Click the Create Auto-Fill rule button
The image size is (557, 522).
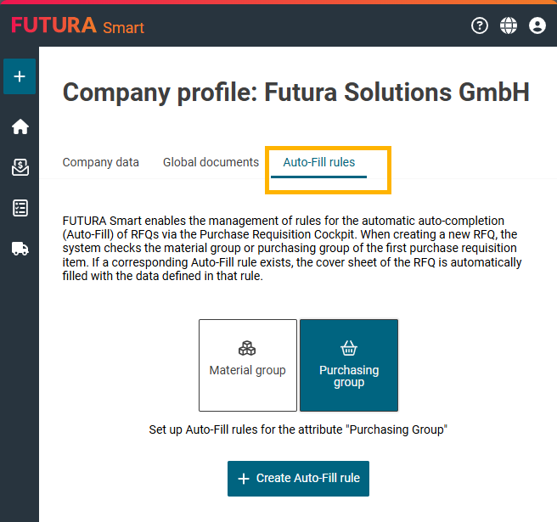tap(298, 479)
